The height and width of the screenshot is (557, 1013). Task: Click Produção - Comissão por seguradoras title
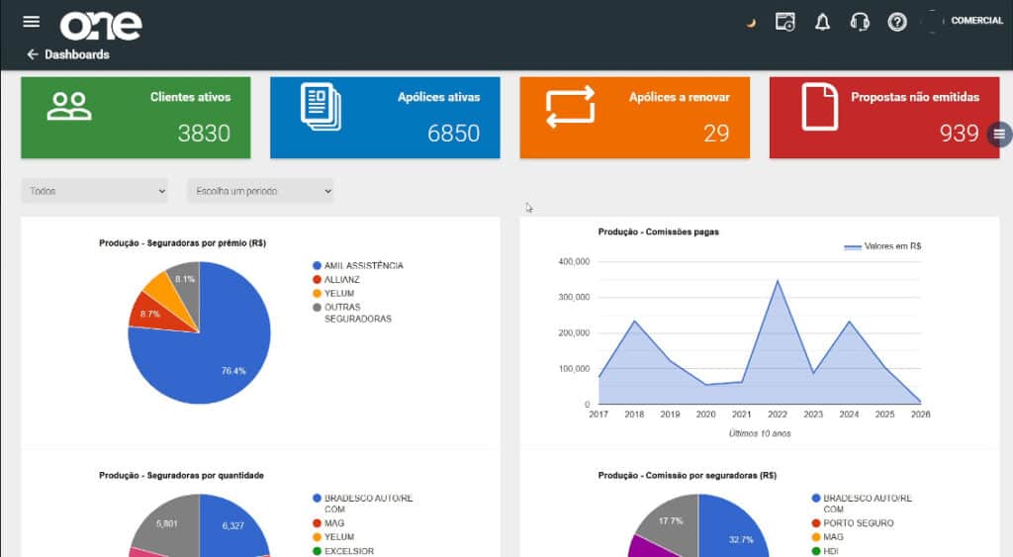pyautogui.click(x=688, y=475)
